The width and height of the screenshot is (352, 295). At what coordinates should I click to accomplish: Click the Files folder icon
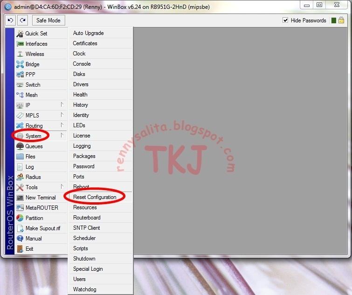pyautogui.click(x=20, y=157)
